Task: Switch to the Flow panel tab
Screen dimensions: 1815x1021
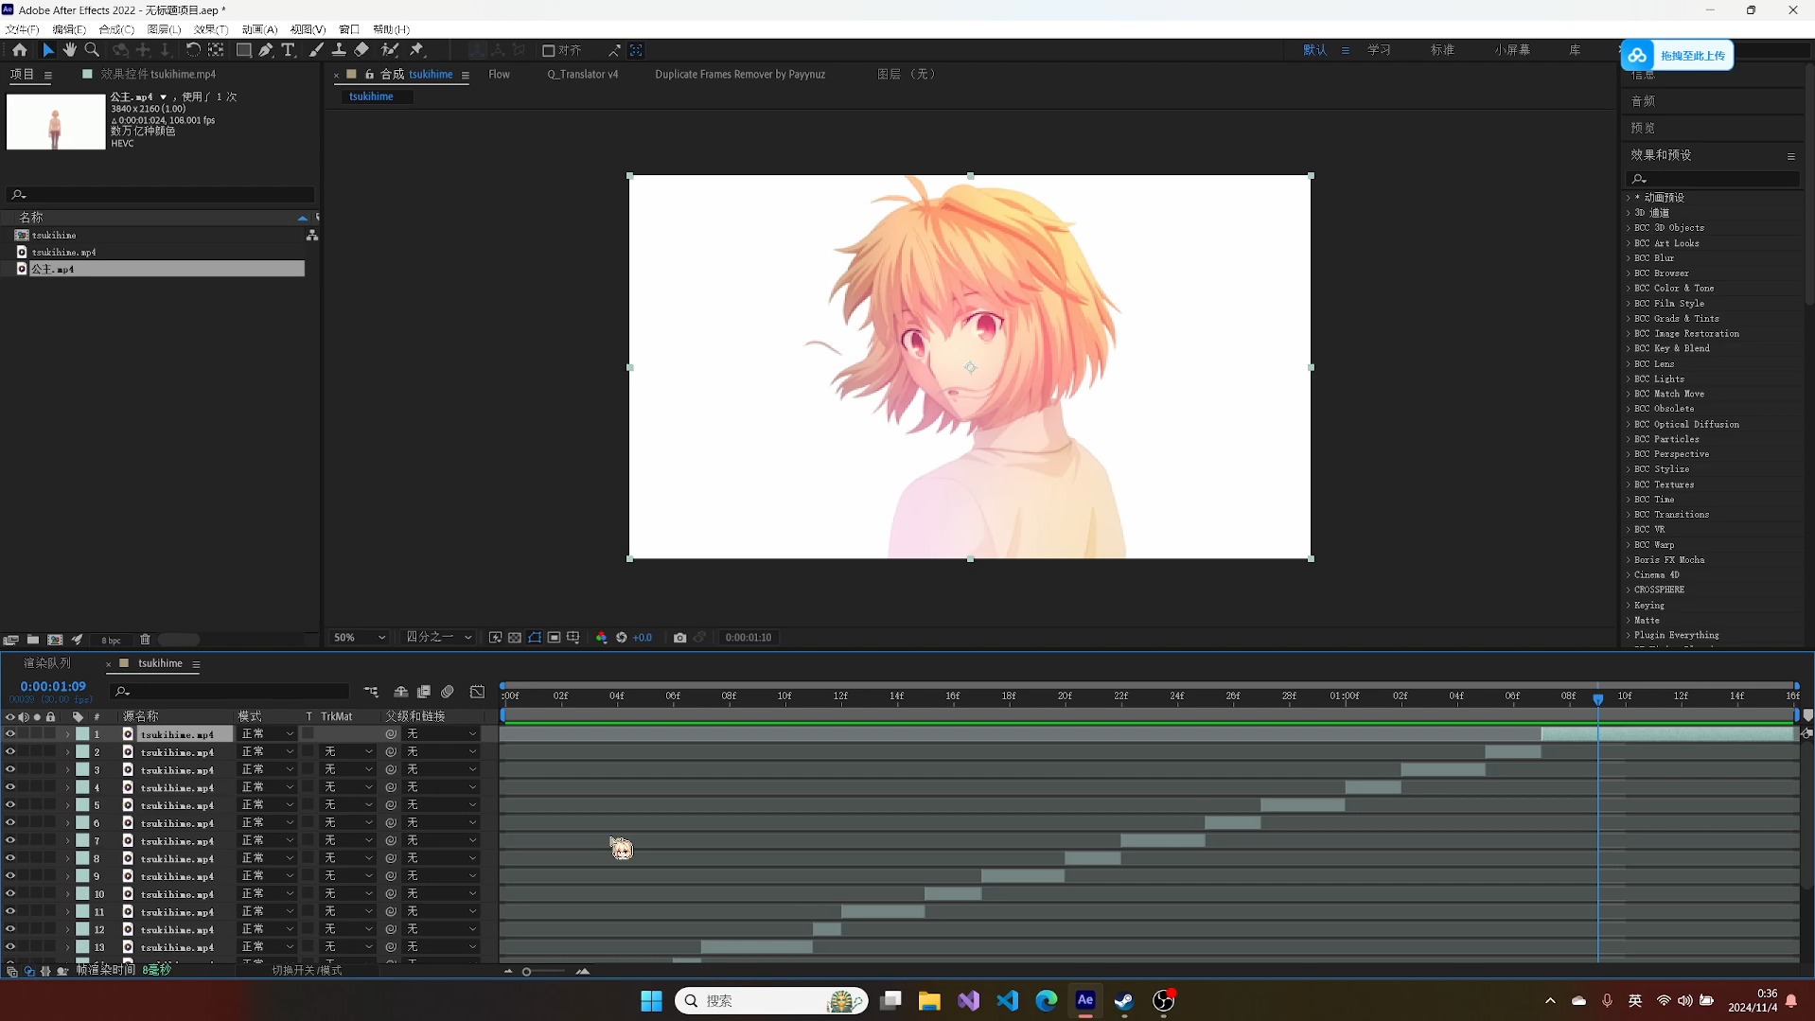Action: pos(499,74)
